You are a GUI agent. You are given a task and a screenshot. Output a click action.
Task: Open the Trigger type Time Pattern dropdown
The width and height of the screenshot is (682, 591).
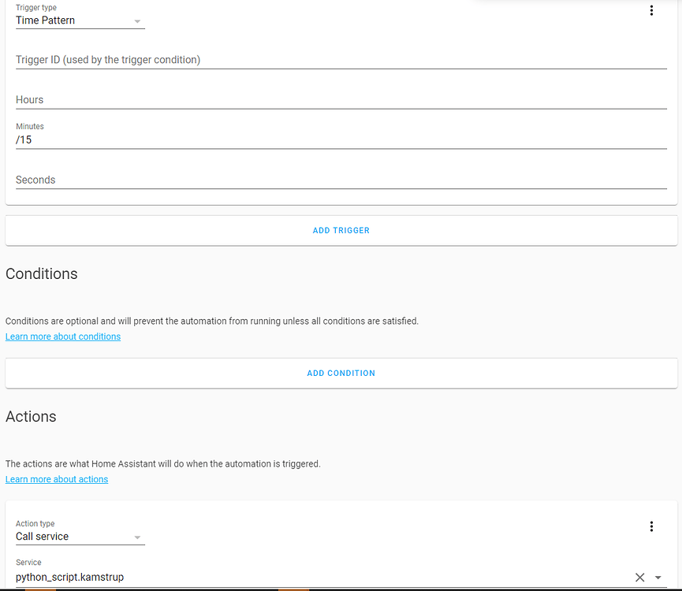coord(80,20)
